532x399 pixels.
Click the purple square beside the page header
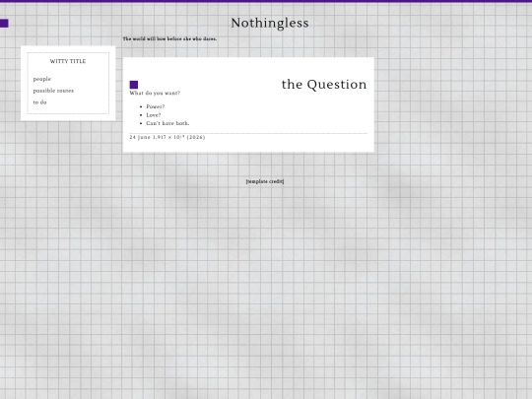(4, 23)
